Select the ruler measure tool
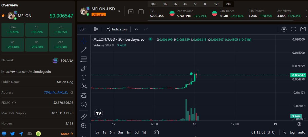This screenshot has height=137, width=308. pyautogui.click(x=84, y=117)
